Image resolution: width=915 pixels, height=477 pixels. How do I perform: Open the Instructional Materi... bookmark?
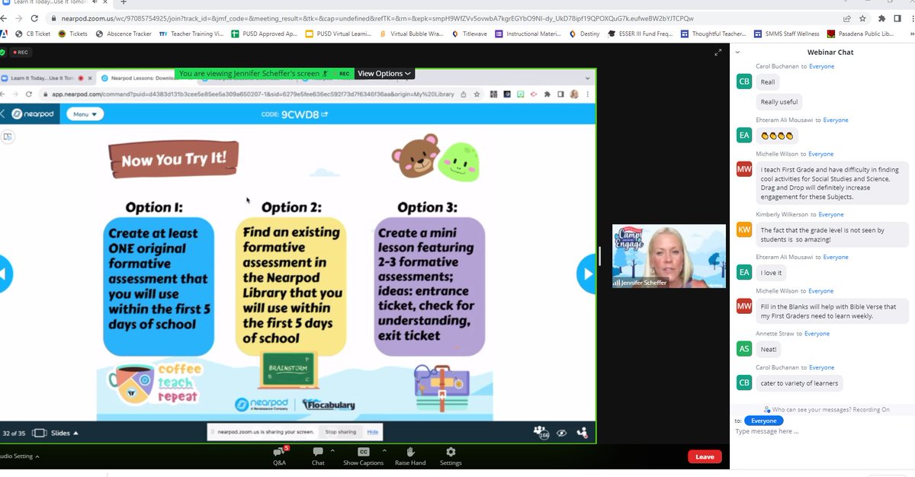click(x=528, y=34)
